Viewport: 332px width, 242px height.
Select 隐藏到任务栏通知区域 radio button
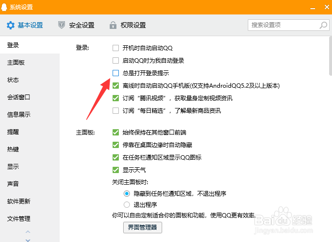[x=127, y=193]
